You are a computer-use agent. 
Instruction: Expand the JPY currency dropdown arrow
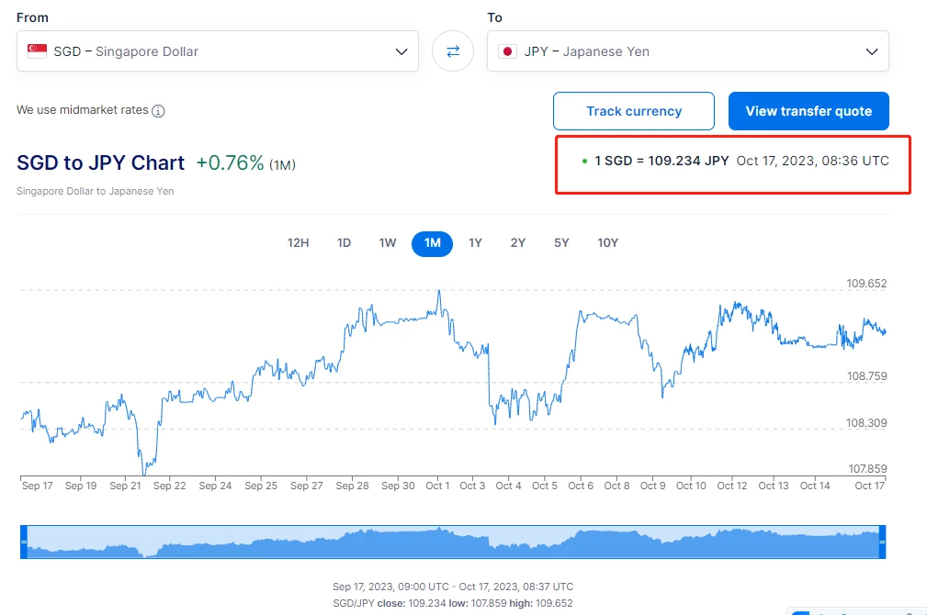[x=872, y=52]
